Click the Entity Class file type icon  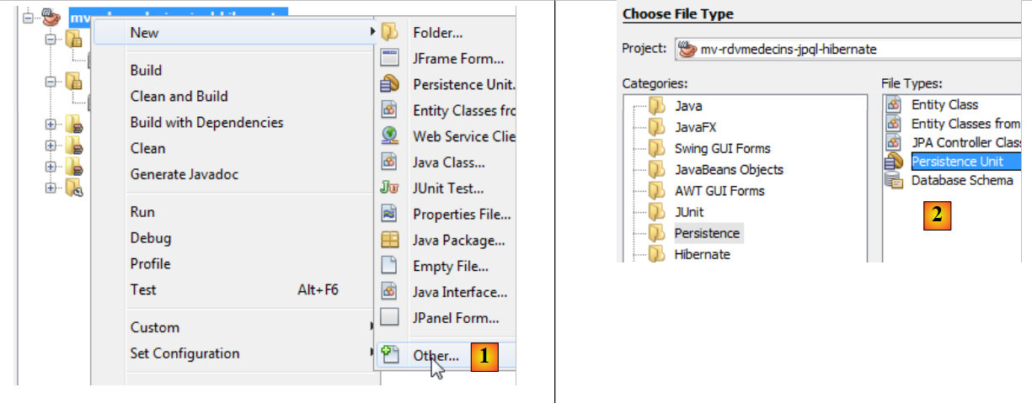pyautogui.click(x=893, y=105)
